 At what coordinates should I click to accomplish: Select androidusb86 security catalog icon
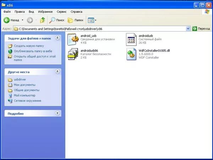click(x=73, y=54)
